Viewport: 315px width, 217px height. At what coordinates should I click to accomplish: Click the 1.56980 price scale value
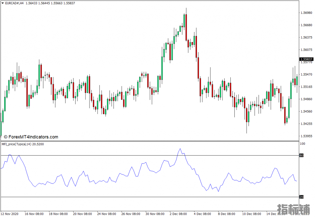click(x=306, y=13)
